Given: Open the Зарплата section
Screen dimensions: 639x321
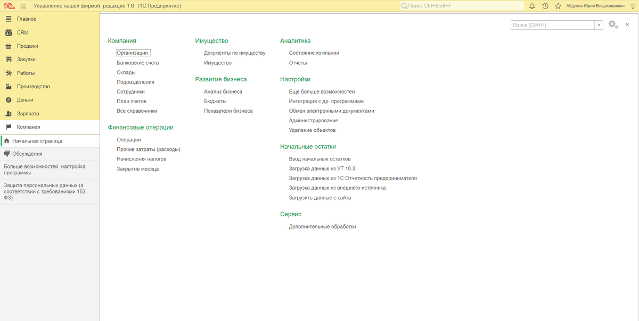Looking at the screenshot, I should (50, 114).
